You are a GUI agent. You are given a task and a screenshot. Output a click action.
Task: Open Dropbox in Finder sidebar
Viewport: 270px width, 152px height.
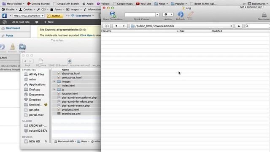click(32, 100)
